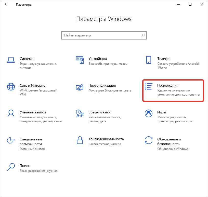Open the System laptop icon
The height and width of the screenshot is (197, 208).
pyautogui.click(x=11, y=60)
